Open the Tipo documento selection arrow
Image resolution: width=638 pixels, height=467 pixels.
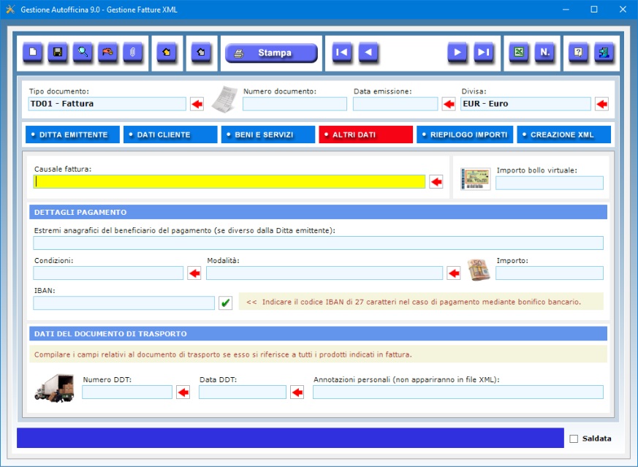click(197, 104)
